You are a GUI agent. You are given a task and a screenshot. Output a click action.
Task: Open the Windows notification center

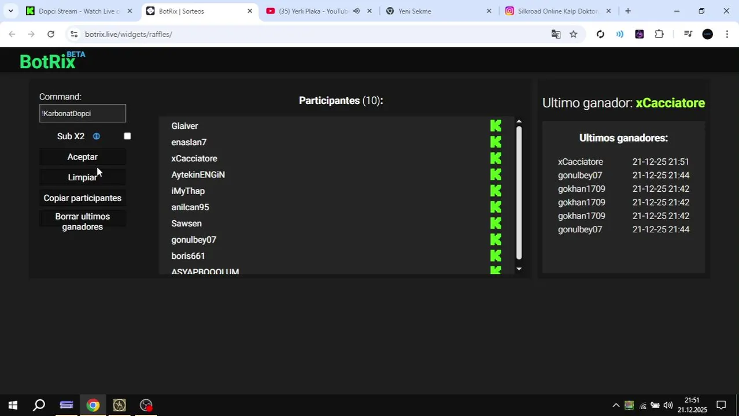pos(721,405)
